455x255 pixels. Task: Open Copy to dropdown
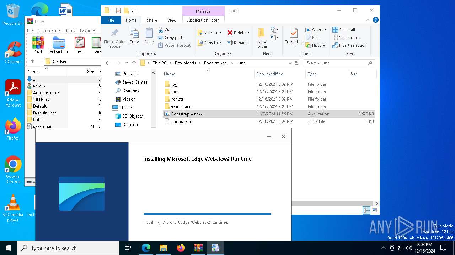[x=209, y=43]
